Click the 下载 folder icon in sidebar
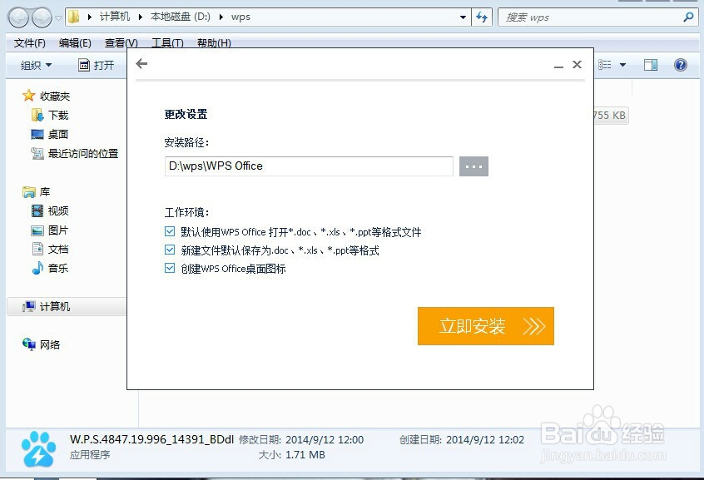The height and width of the screenshot is (480, 704). coord(37,115)
